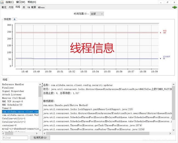
Task: Restore the JConsole window size
Action: pos(168,2)
